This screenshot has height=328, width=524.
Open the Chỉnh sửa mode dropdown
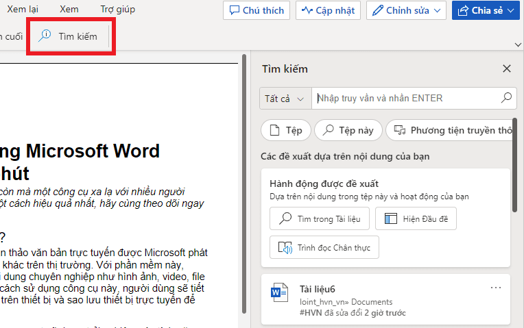click(406, 10)
